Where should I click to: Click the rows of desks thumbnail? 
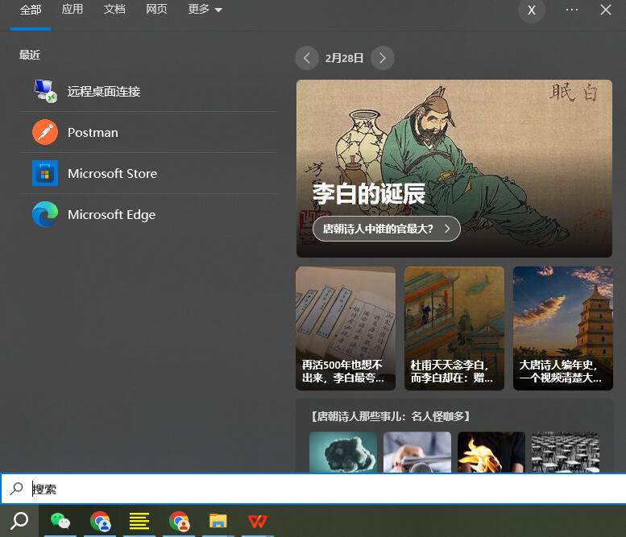click(x=566, y=452)
